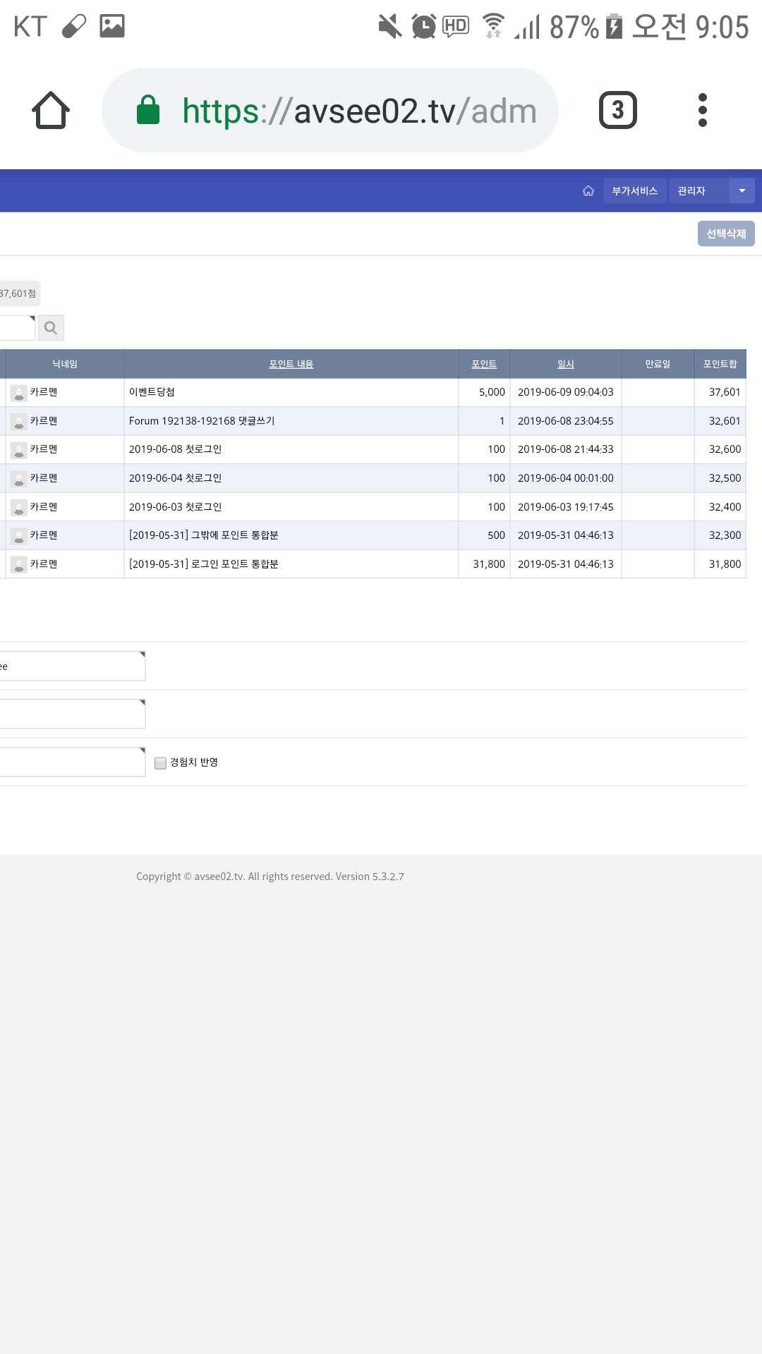Click the 2019-06-08 23:04:55 timestamp
This screenshot has height=1354, width=762.
point(566,421)
